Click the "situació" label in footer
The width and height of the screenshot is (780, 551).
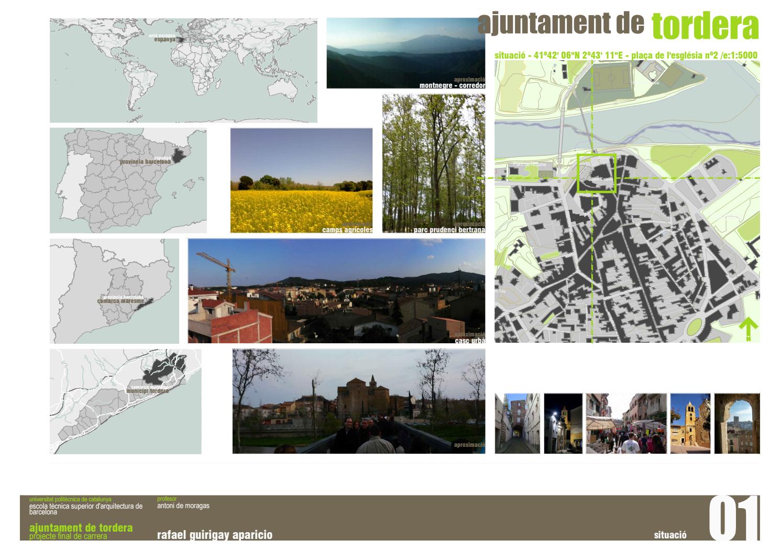[x=670, y=536]
